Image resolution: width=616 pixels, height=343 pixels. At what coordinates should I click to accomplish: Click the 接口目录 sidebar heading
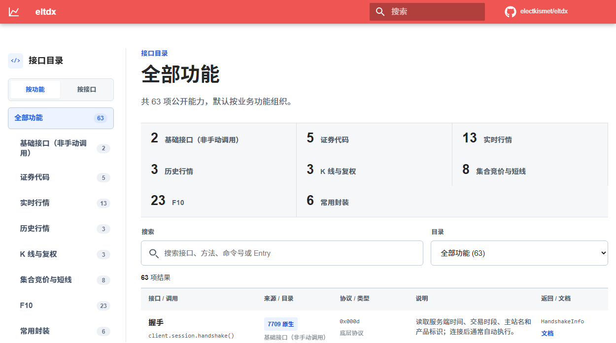(x=46, y=61)
